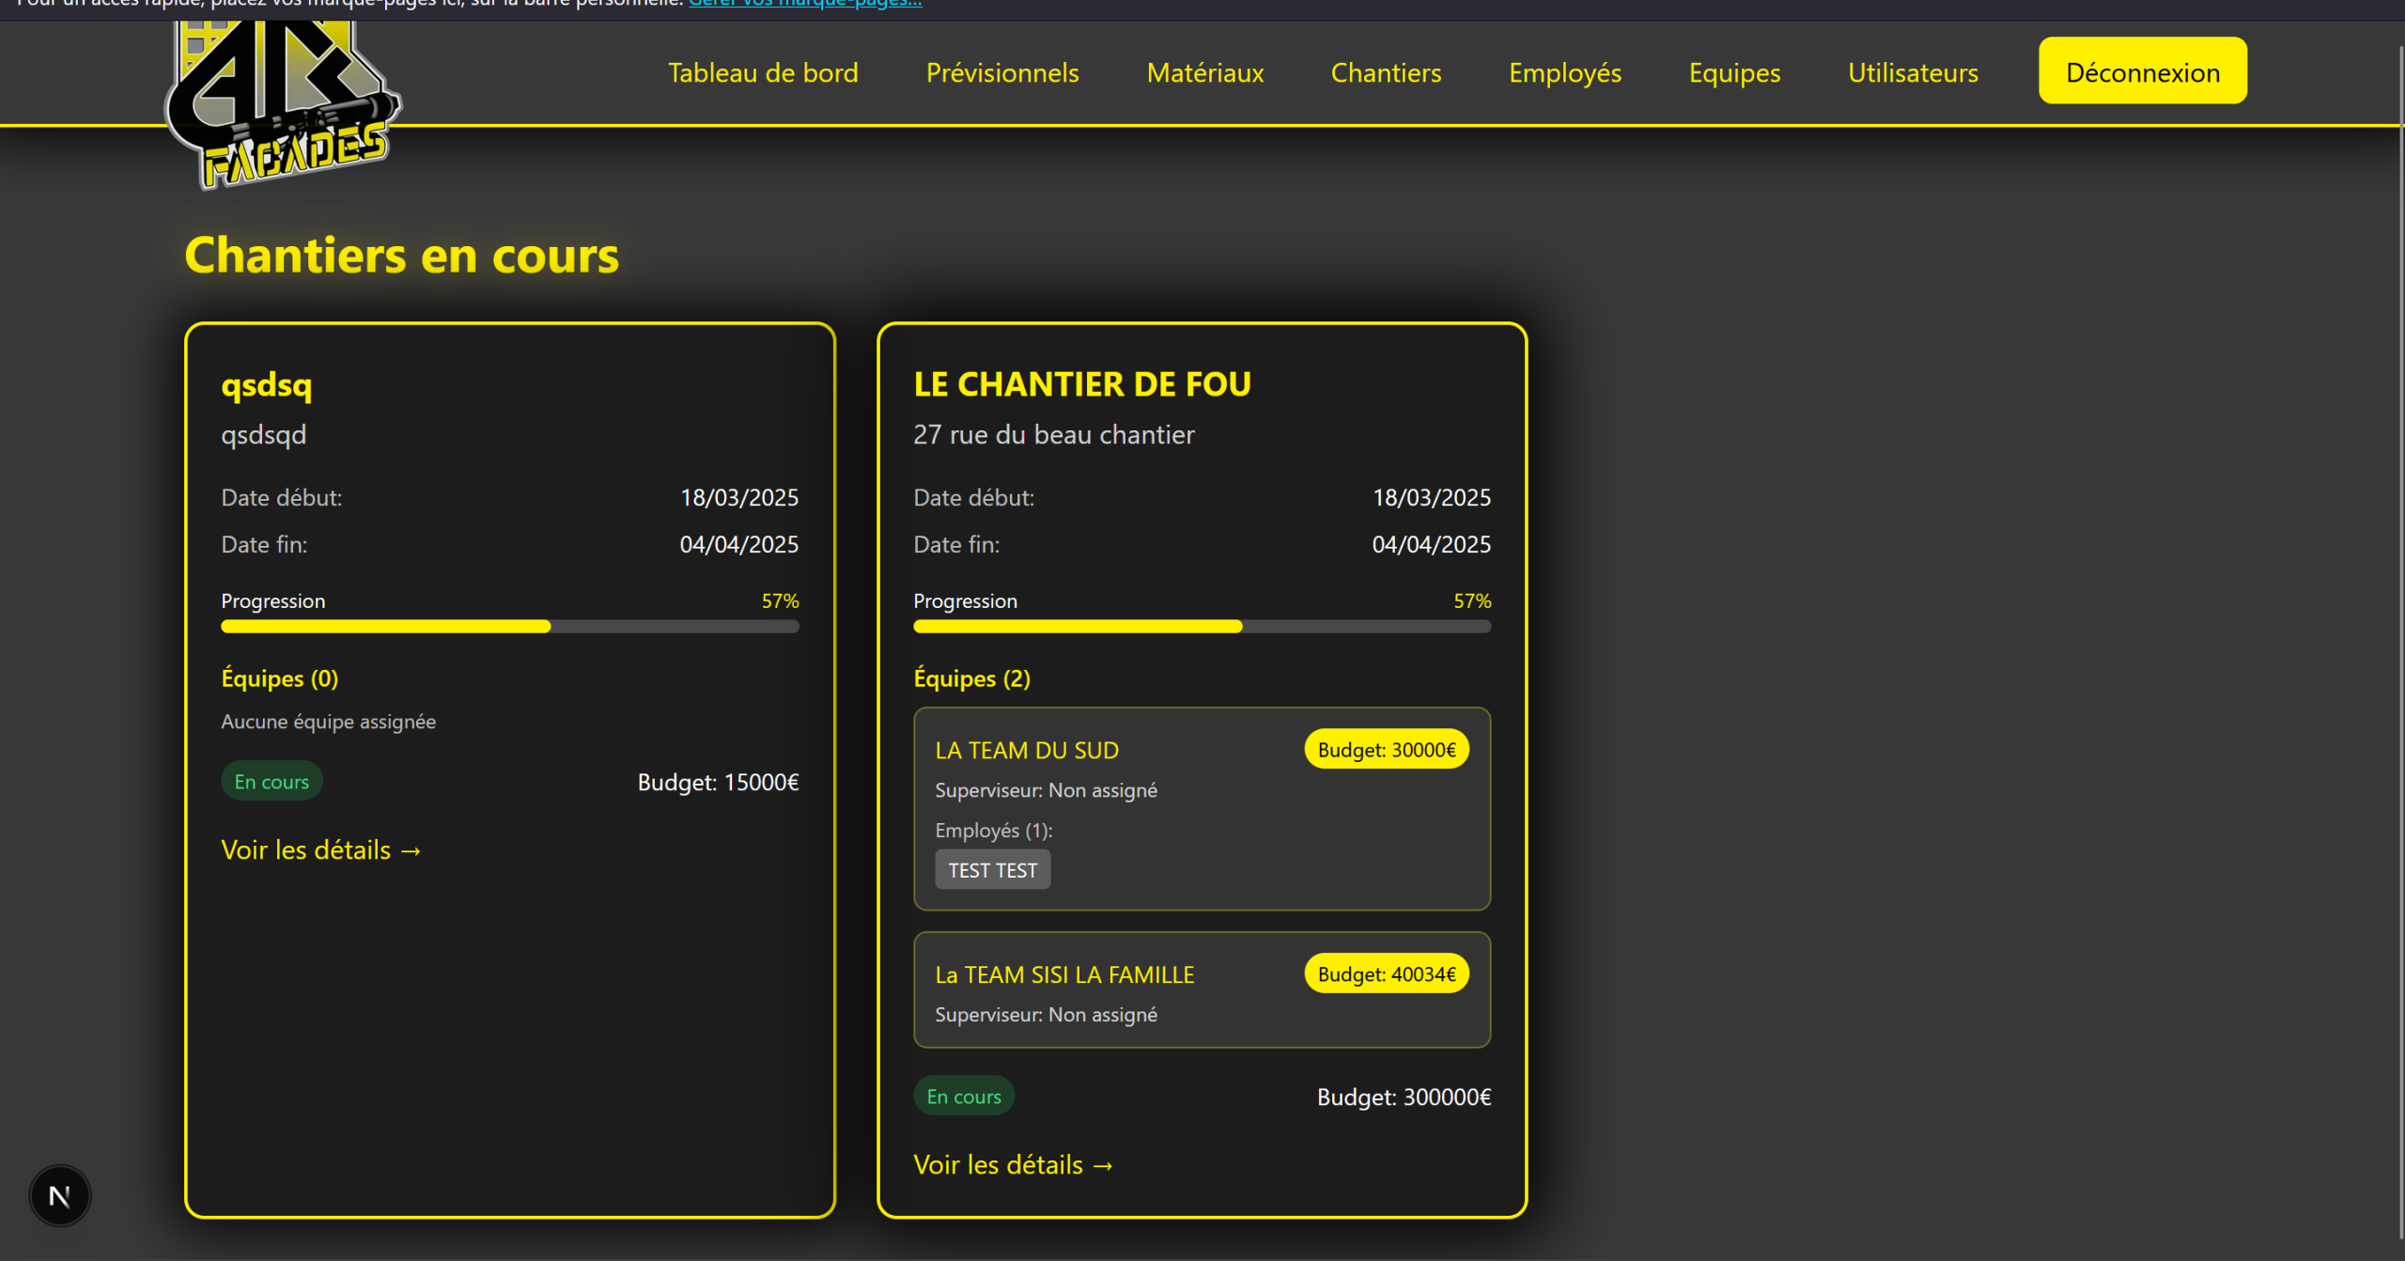Go to Equipes page

(x=1734, y=72)
